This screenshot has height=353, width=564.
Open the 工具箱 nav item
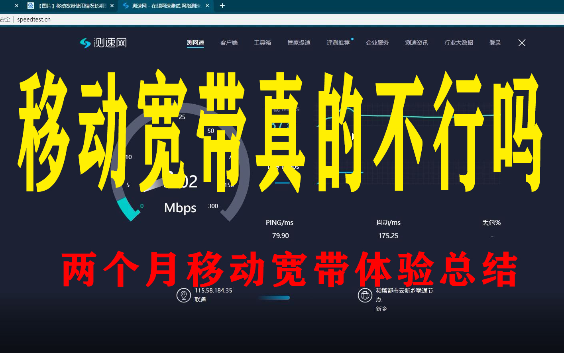(x=262, y=43)
